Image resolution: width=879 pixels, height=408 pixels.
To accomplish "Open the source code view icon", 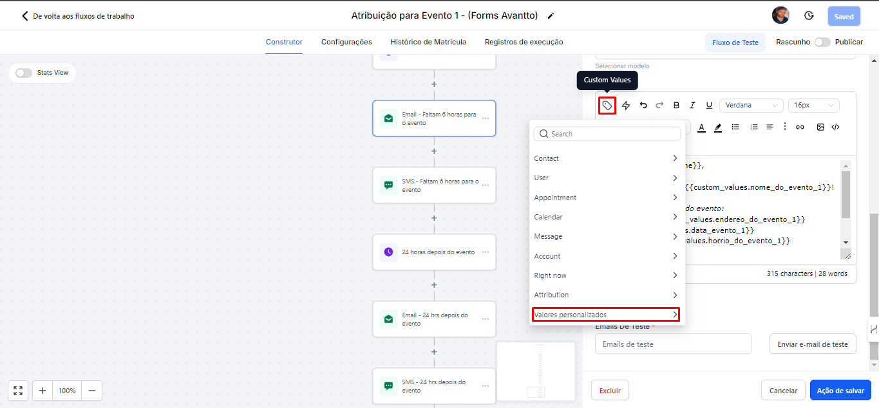I will coord(835,127).
